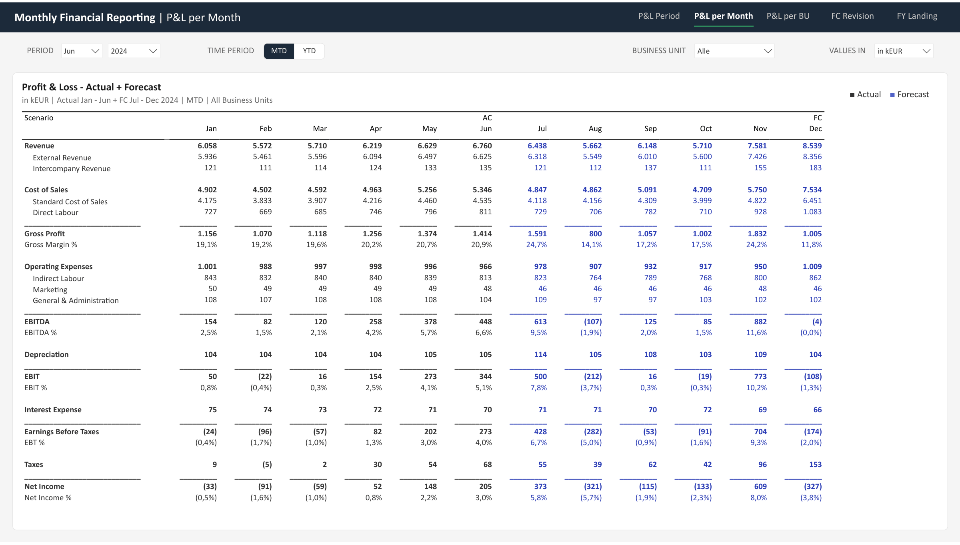The height and width of the screenshot is (545, 960).
Task: Click the Actual legend square marker
Action: [852, 95]
